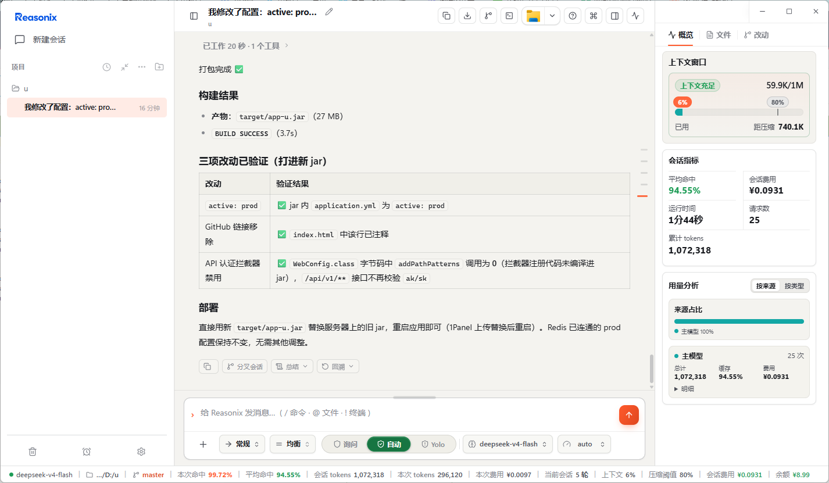The width and height of the screenshot is (829, 483).
Task: Expand the dropdown arrow beside folder icon
Action: 552,16
